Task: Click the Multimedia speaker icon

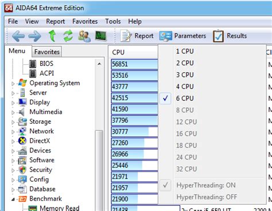Action: (x=22, y=112)
